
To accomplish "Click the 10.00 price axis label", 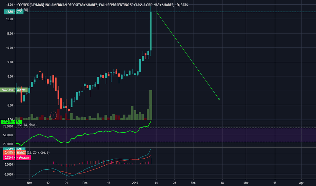I will (9, 48).
